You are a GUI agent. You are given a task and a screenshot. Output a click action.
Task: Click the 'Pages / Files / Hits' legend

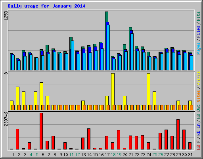click(198, 33)
